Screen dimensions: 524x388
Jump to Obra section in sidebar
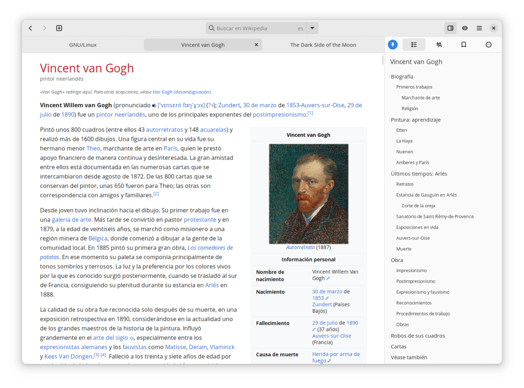tap(397, 260)
